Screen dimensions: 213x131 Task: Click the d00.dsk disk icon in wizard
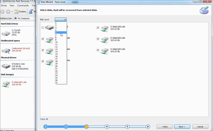(x=105, y=29)
